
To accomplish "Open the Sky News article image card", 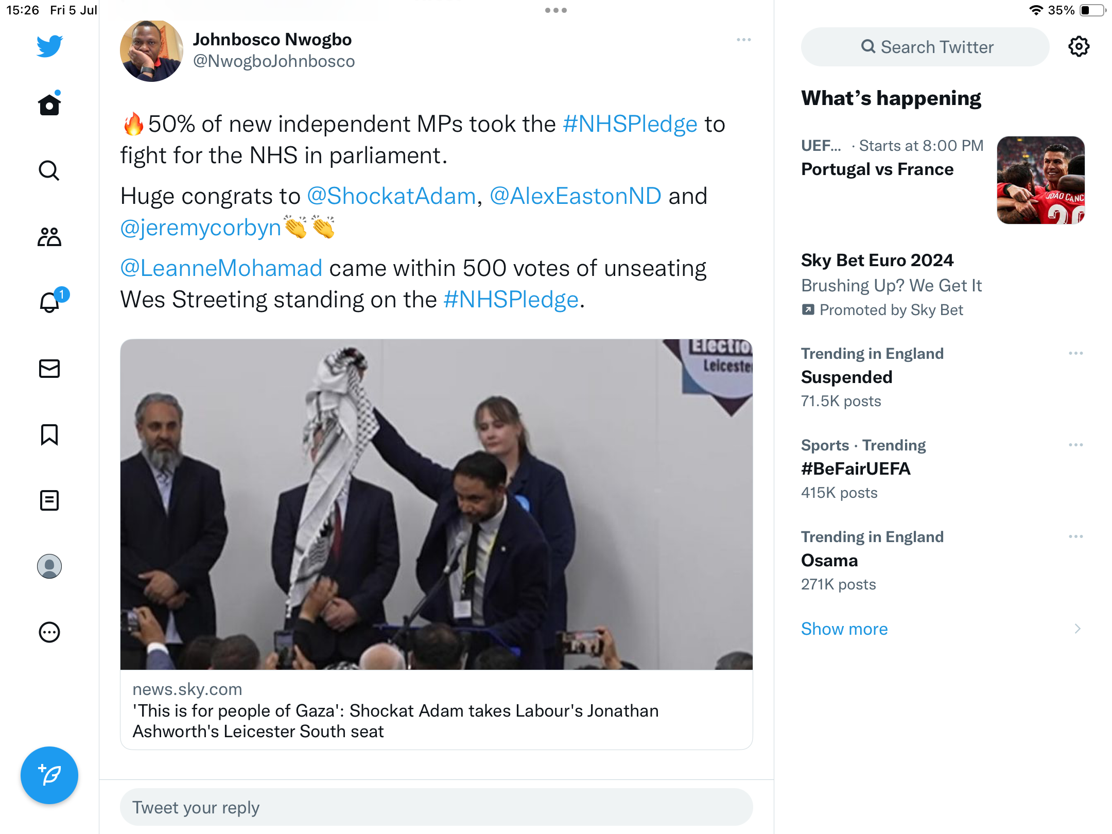I will pos(436,504).
